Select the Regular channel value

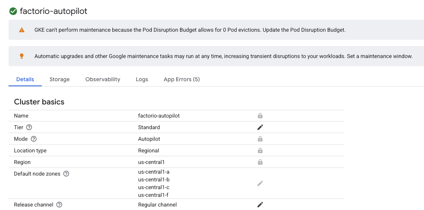(x=157, y=205)
